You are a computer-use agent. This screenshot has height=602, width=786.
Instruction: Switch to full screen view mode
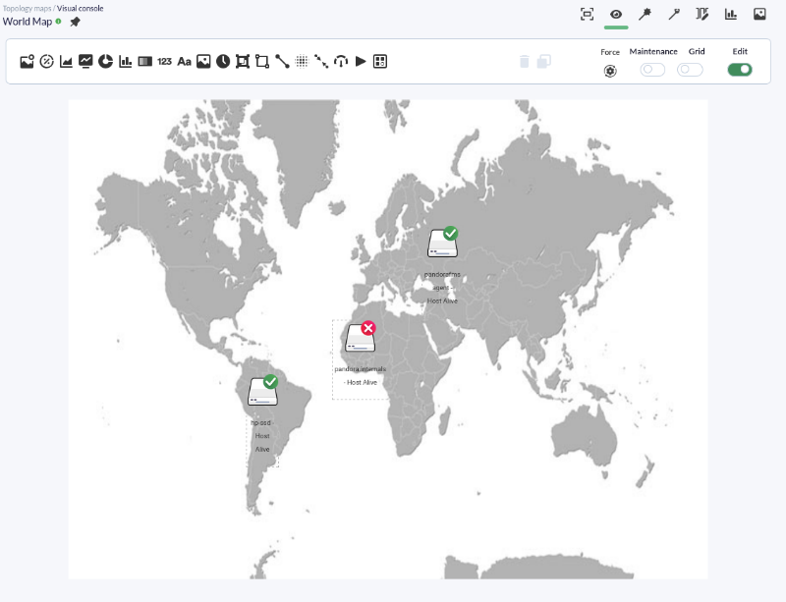587,15
